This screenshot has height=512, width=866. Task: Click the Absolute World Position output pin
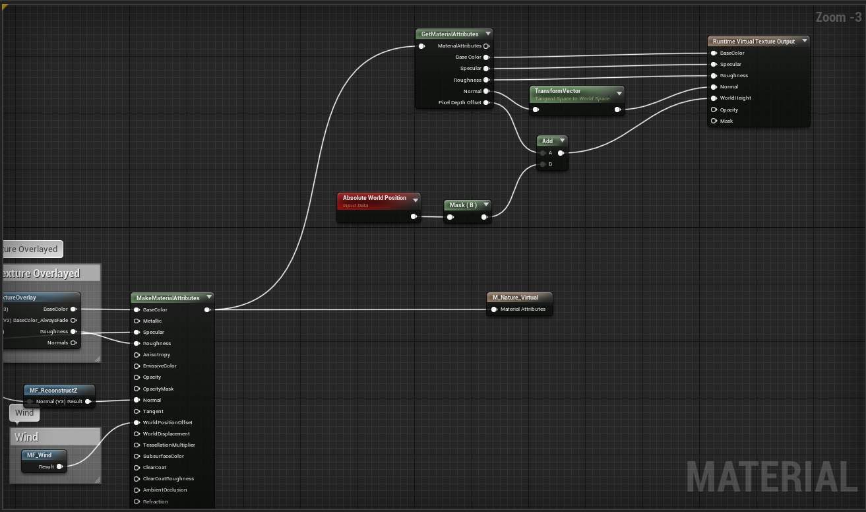[x=414, y=216]
